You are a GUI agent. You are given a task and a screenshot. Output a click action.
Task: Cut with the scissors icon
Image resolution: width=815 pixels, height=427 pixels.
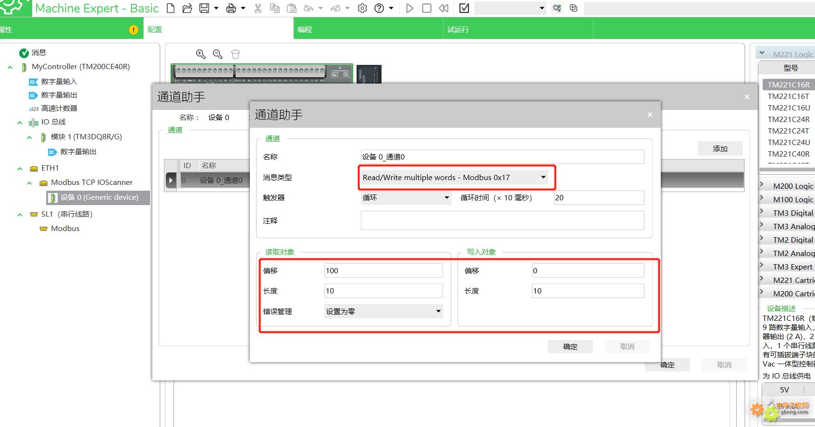click(x=258, y=8)
